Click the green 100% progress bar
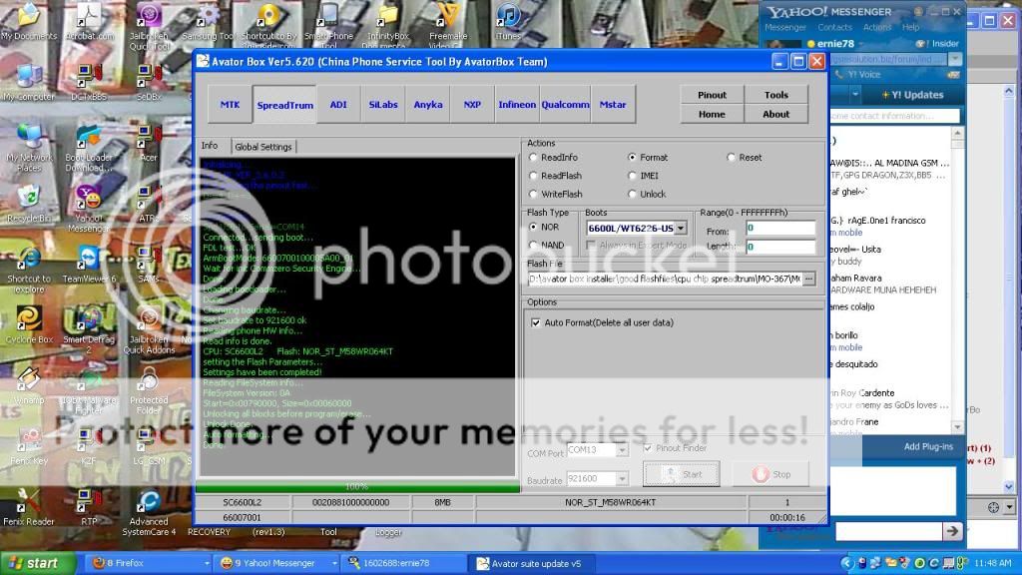Viewport: 1022px width, 575px height. point(356,486)
